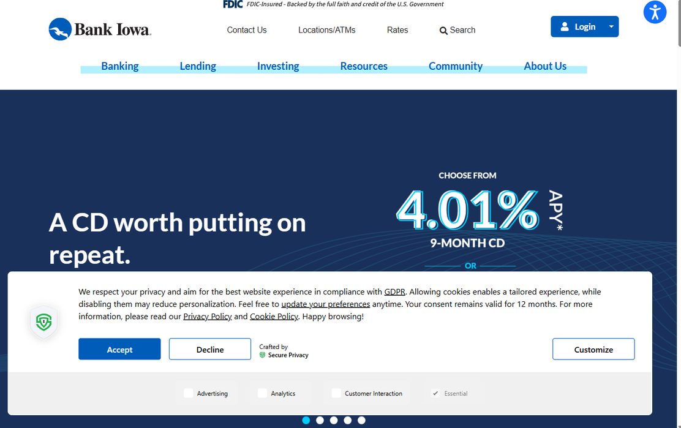Click the 4.01% APY rate graphic
This screenshot has width=681, height=428.
point(479,211)
